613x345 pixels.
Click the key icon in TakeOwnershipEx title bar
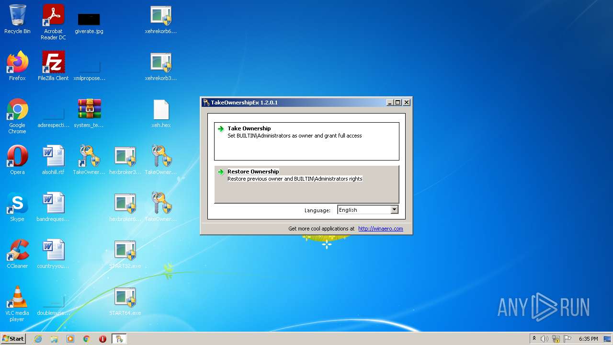[x=206, y=103]
